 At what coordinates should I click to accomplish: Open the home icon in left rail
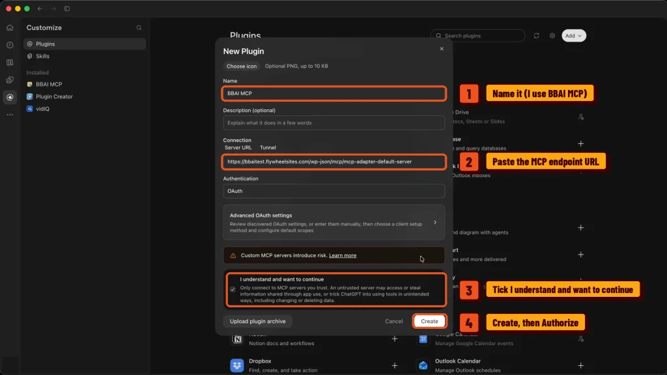coord(10,27)
